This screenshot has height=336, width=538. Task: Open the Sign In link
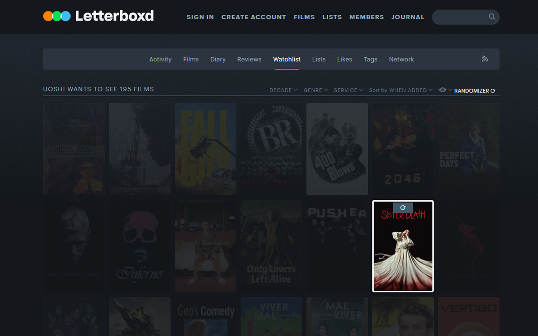pos(200,17)
